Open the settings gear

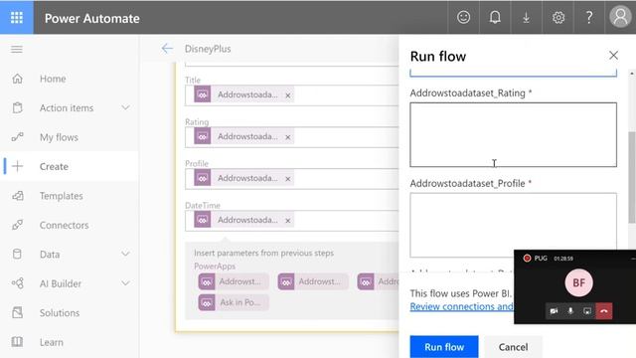click(558, 18)
